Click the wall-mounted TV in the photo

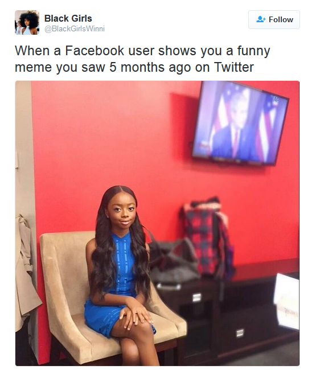240,123
